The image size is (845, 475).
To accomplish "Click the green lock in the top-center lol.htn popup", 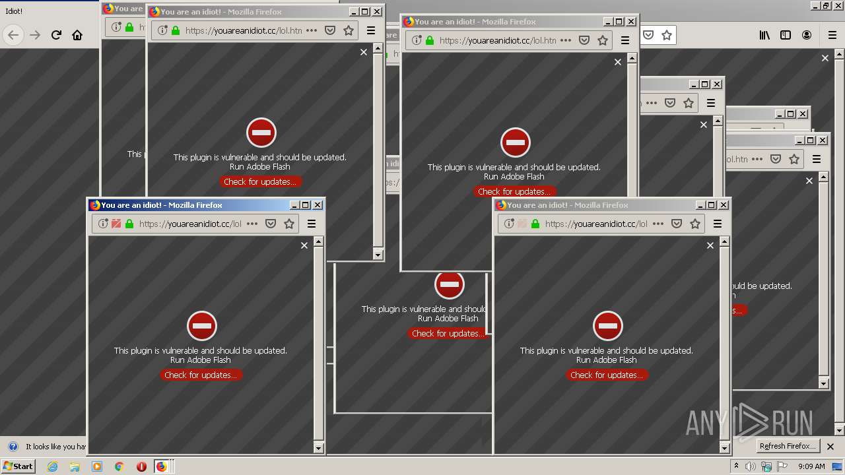I will [430, 40].
